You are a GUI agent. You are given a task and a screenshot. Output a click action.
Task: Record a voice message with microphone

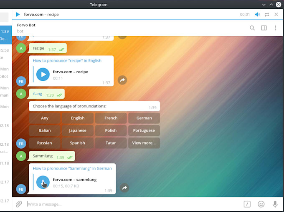[275, 204]
